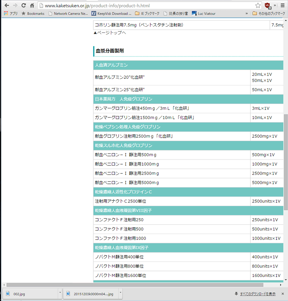Select the 3mL×1V cell
Image resolution: width=288 pixels, height=301 pixels.
point(267,108)
